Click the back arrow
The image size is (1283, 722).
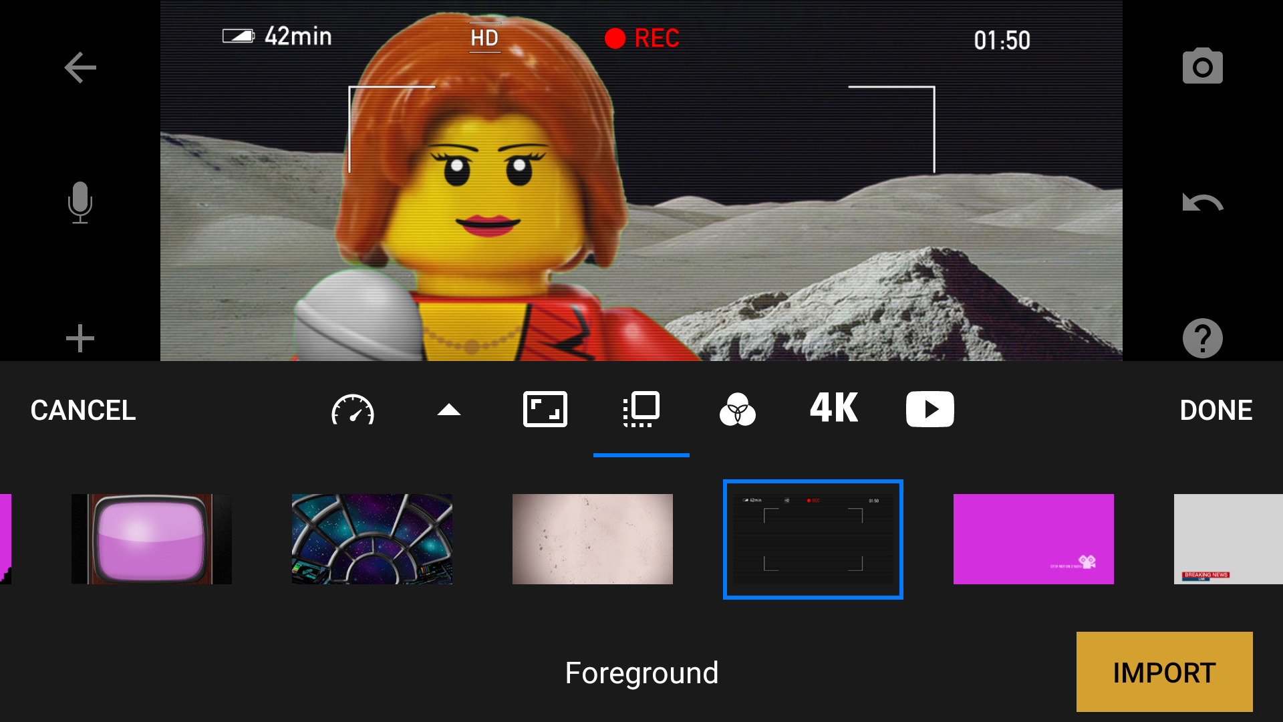point(80,67)
